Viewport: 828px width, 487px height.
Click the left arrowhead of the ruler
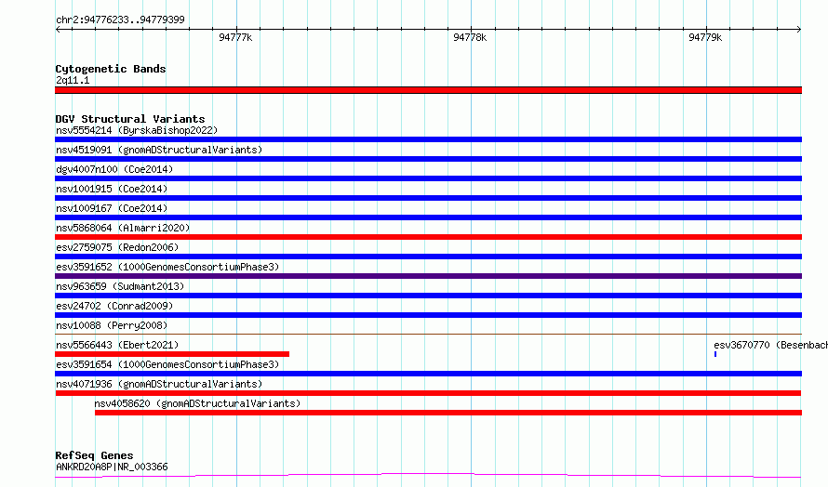pos(58,29)
